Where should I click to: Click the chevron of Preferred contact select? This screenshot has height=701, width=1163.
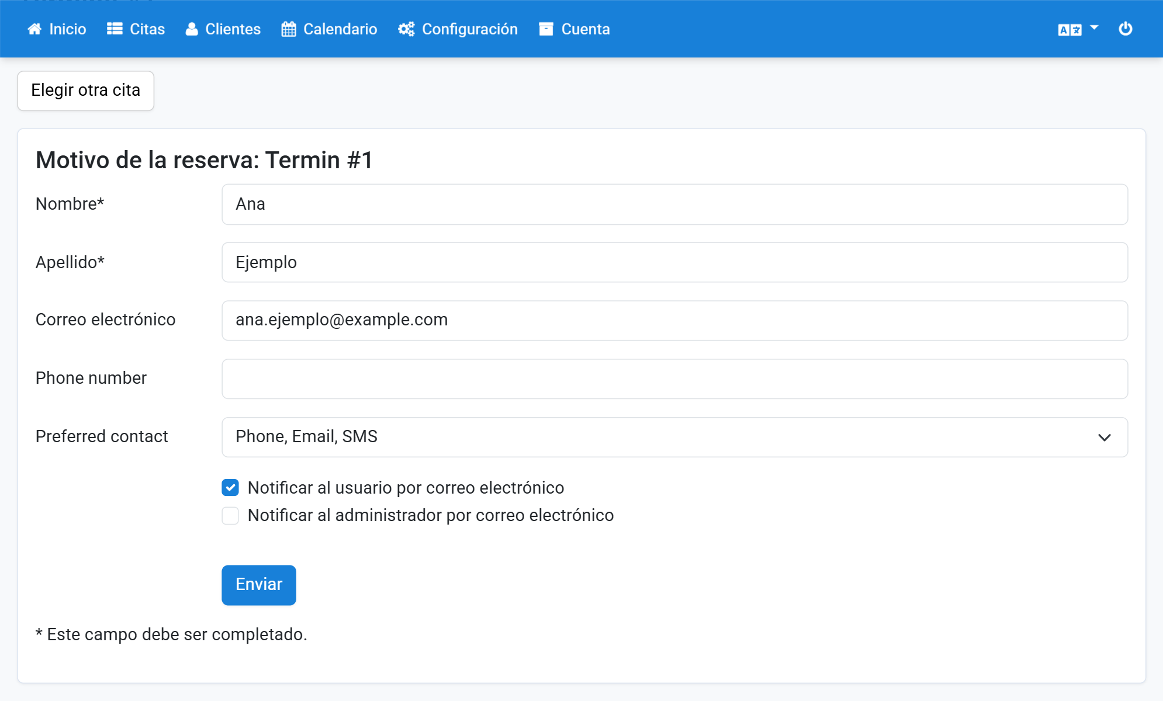(1104, 438)
